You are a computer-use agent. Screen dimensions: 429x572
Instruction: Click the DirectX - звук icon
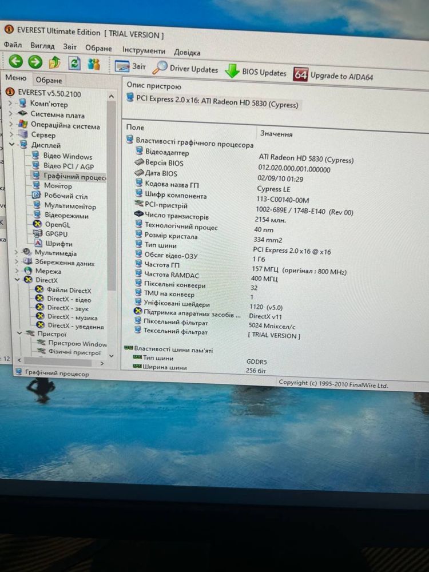[40, 308]
